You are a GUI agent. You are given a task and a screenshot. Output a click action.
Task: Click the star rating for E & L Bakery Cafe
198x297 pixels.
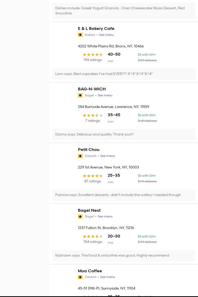click(93, 55)
